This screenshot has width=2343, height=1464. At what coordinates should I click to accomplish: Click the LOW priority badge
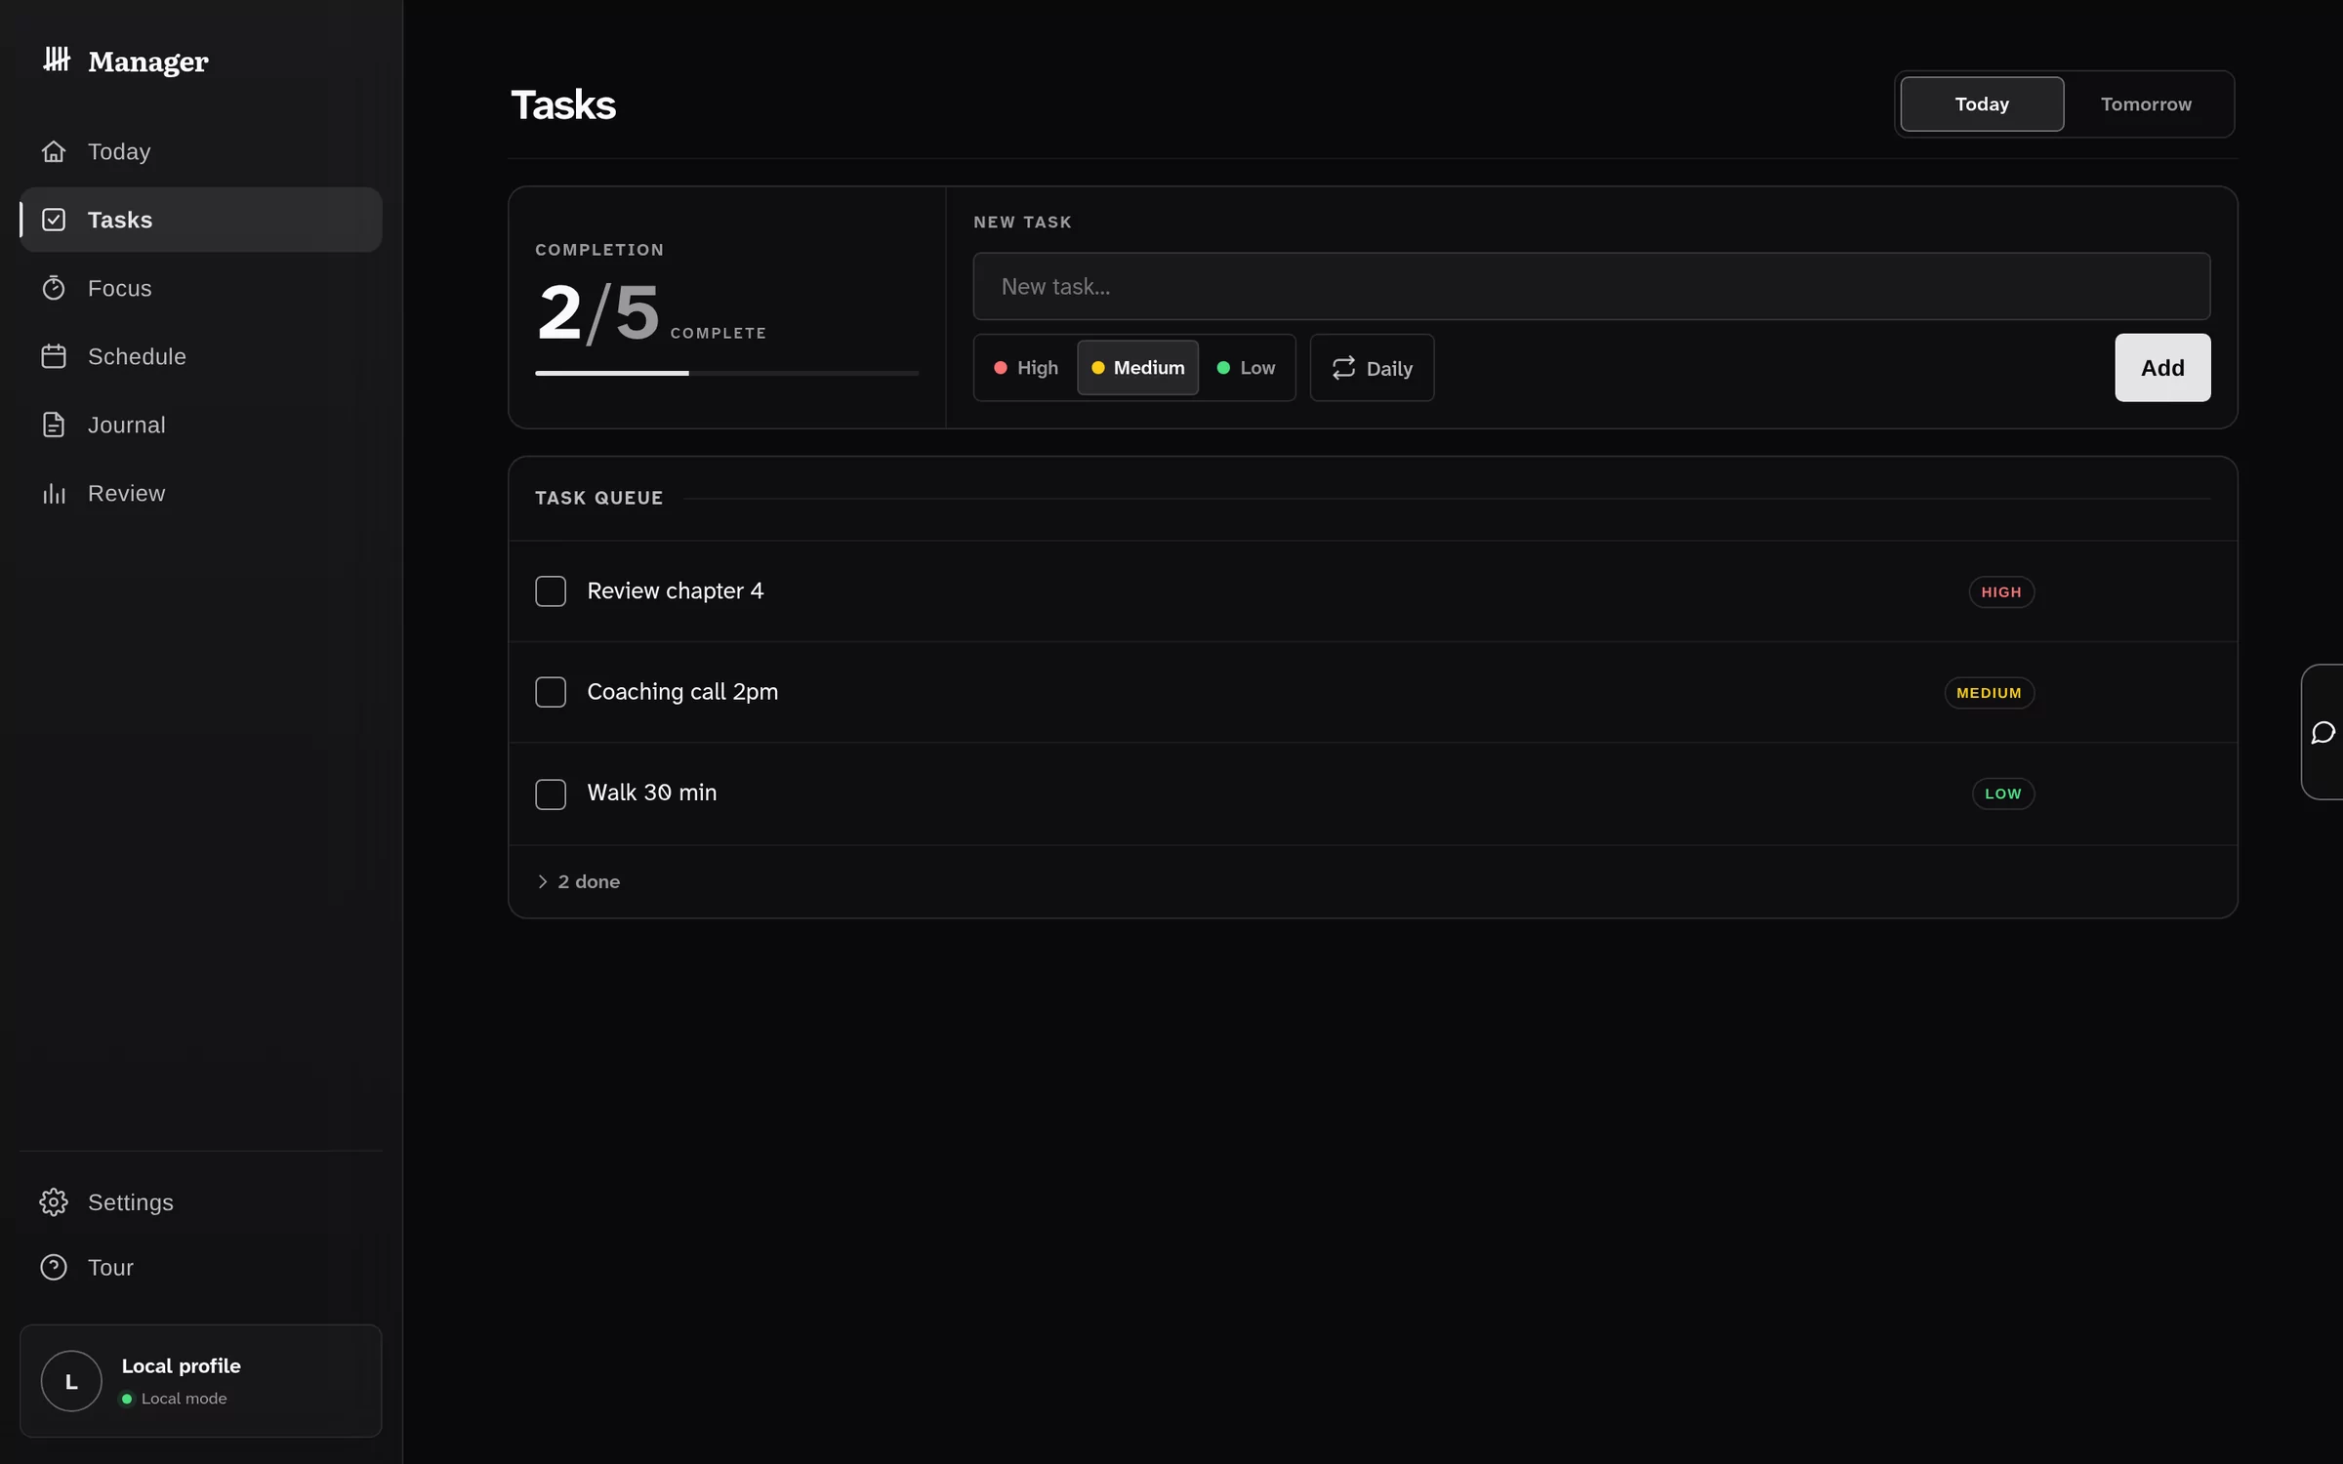coord(2003,793)
